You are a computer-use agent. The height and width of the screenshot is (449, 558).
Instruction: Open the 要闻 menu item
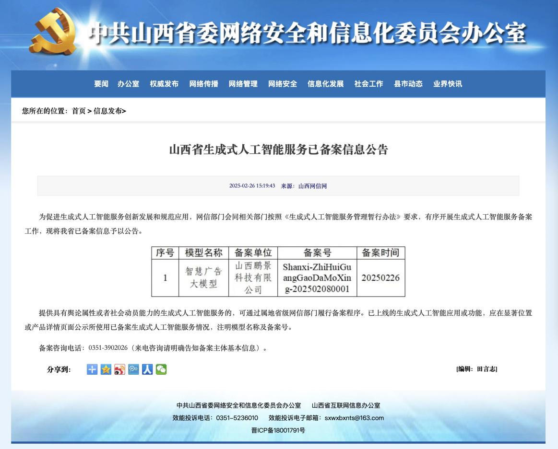(x=102, y=84)
